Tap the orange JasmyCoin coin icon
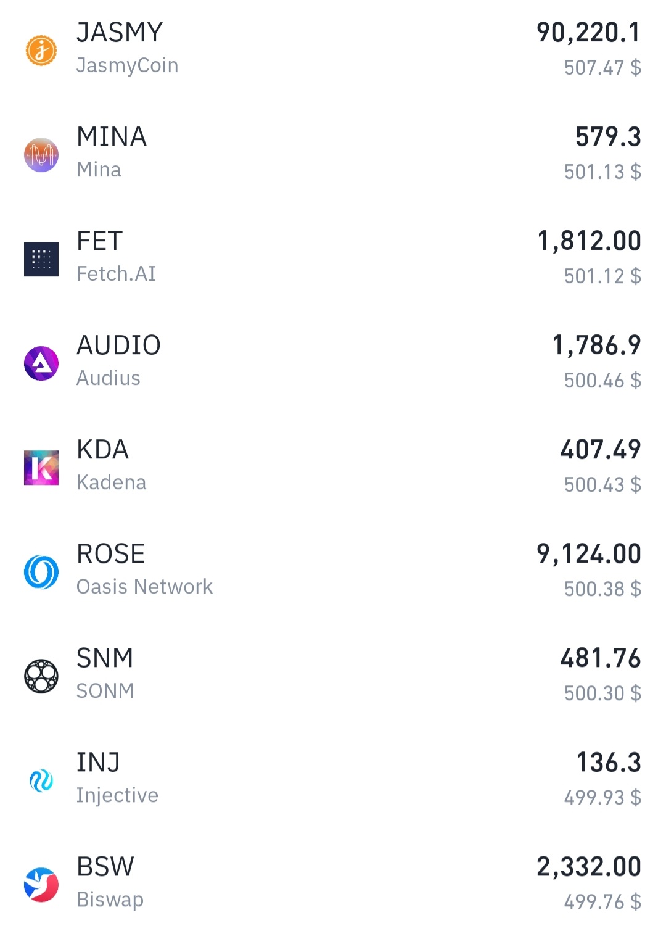 click(x=41, y=50)
